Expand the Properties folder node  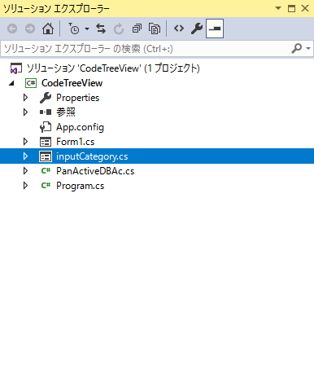pyautogui.click(x=25, y=98)
